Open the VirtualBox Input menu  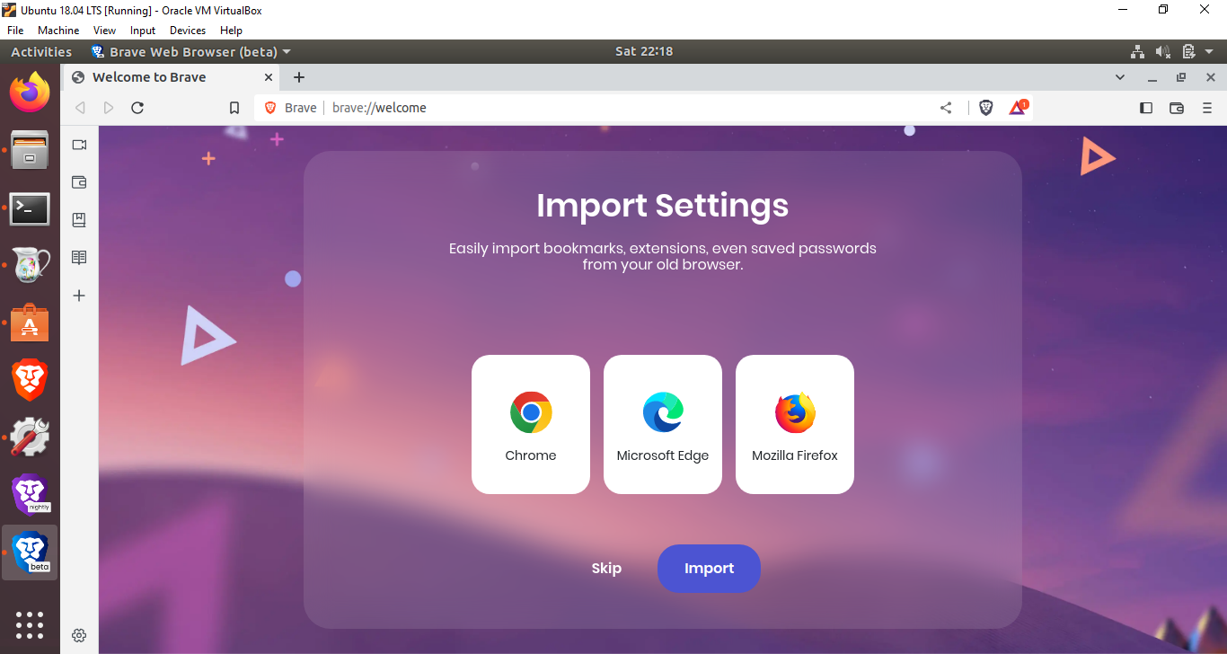[143, 31]
